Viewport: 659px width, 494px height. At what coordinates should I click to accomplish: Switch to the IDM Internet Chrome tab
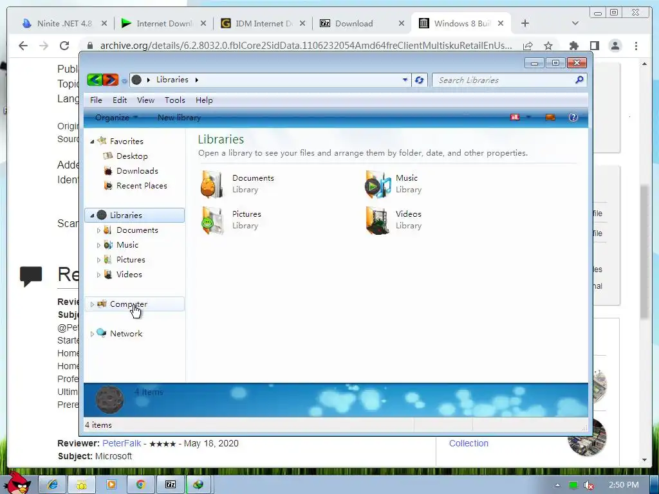tap(263, 24)
